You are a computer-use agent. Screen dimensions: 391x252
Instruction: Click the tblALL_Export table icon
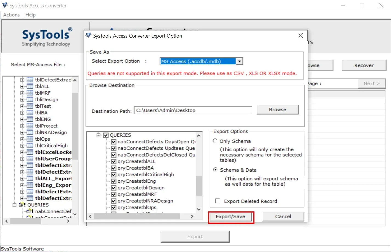point(30,179)
